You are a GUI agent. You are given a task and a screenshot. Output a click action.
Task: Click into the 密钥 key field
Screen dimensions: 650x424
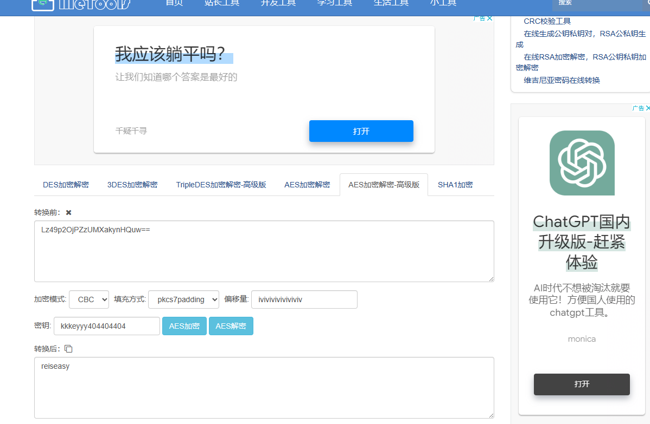click(x=106, y=326)
